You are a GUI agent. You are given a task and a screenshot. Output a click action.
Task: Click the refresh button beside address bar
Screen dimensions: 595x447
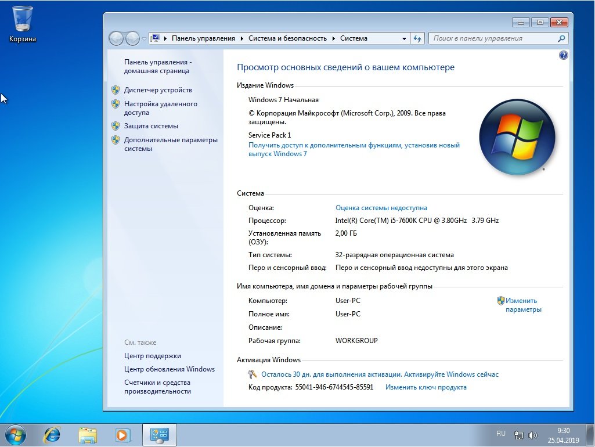point(417,39)
